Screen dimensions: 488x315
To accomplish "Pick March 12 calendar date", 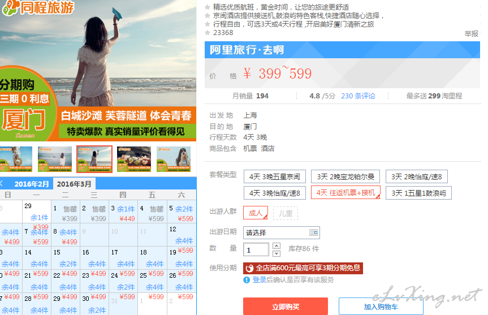I will (182, 236).
